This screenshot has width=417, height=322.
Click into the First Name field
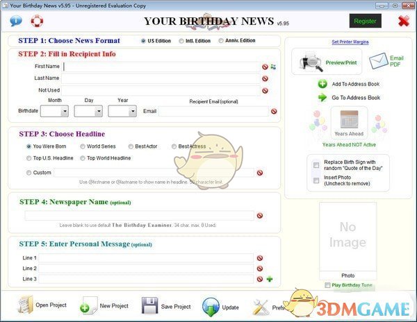(x=161, y=67)
